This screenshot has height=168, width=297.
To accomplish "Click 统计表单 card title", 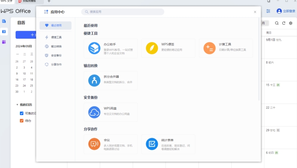I will click(167, 140).
